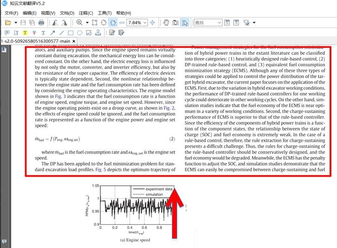Viewport: 337px width, 248px height.
Task: Select the highlight text annotation tool
Action: [25, 33]
